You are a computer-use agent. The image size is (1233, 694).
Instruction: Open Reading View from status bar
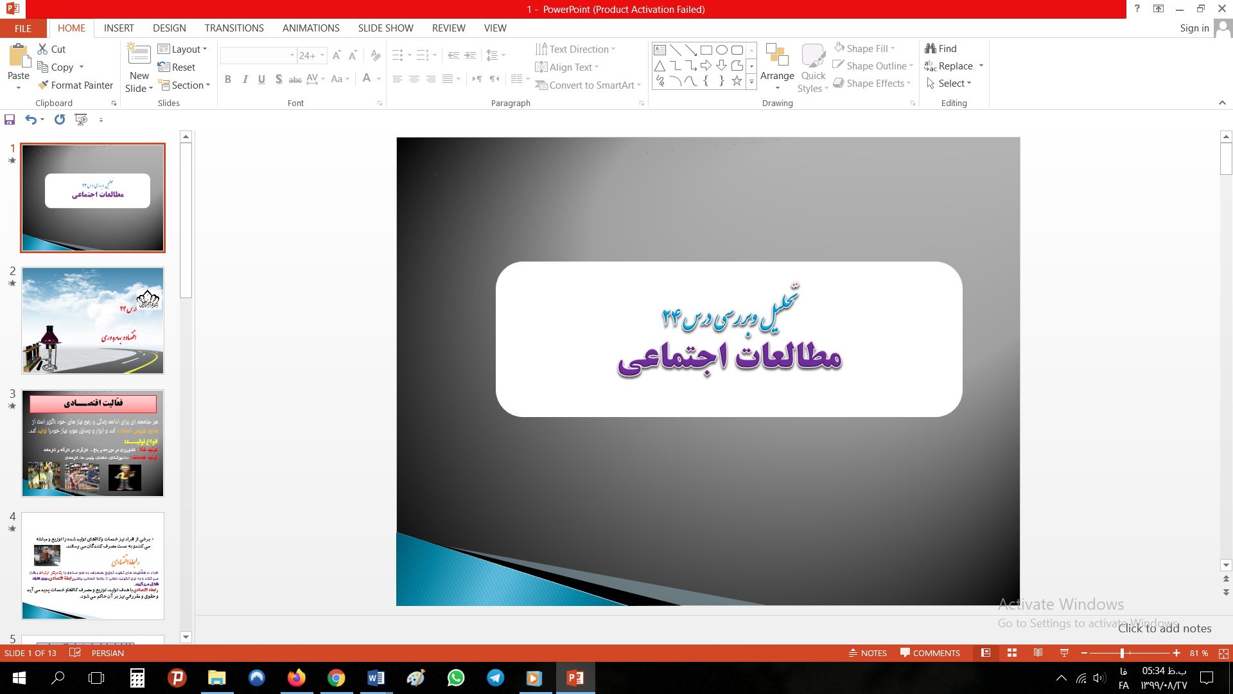point(1038,653)
